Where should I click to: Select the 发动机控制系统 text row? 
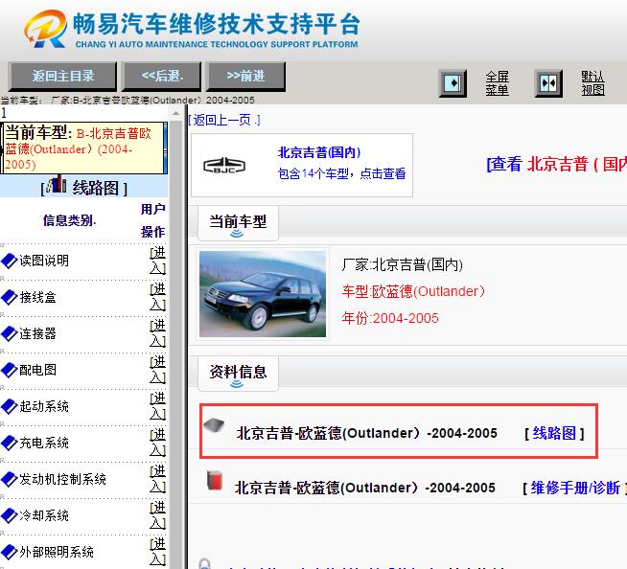[x=62, y=479]
